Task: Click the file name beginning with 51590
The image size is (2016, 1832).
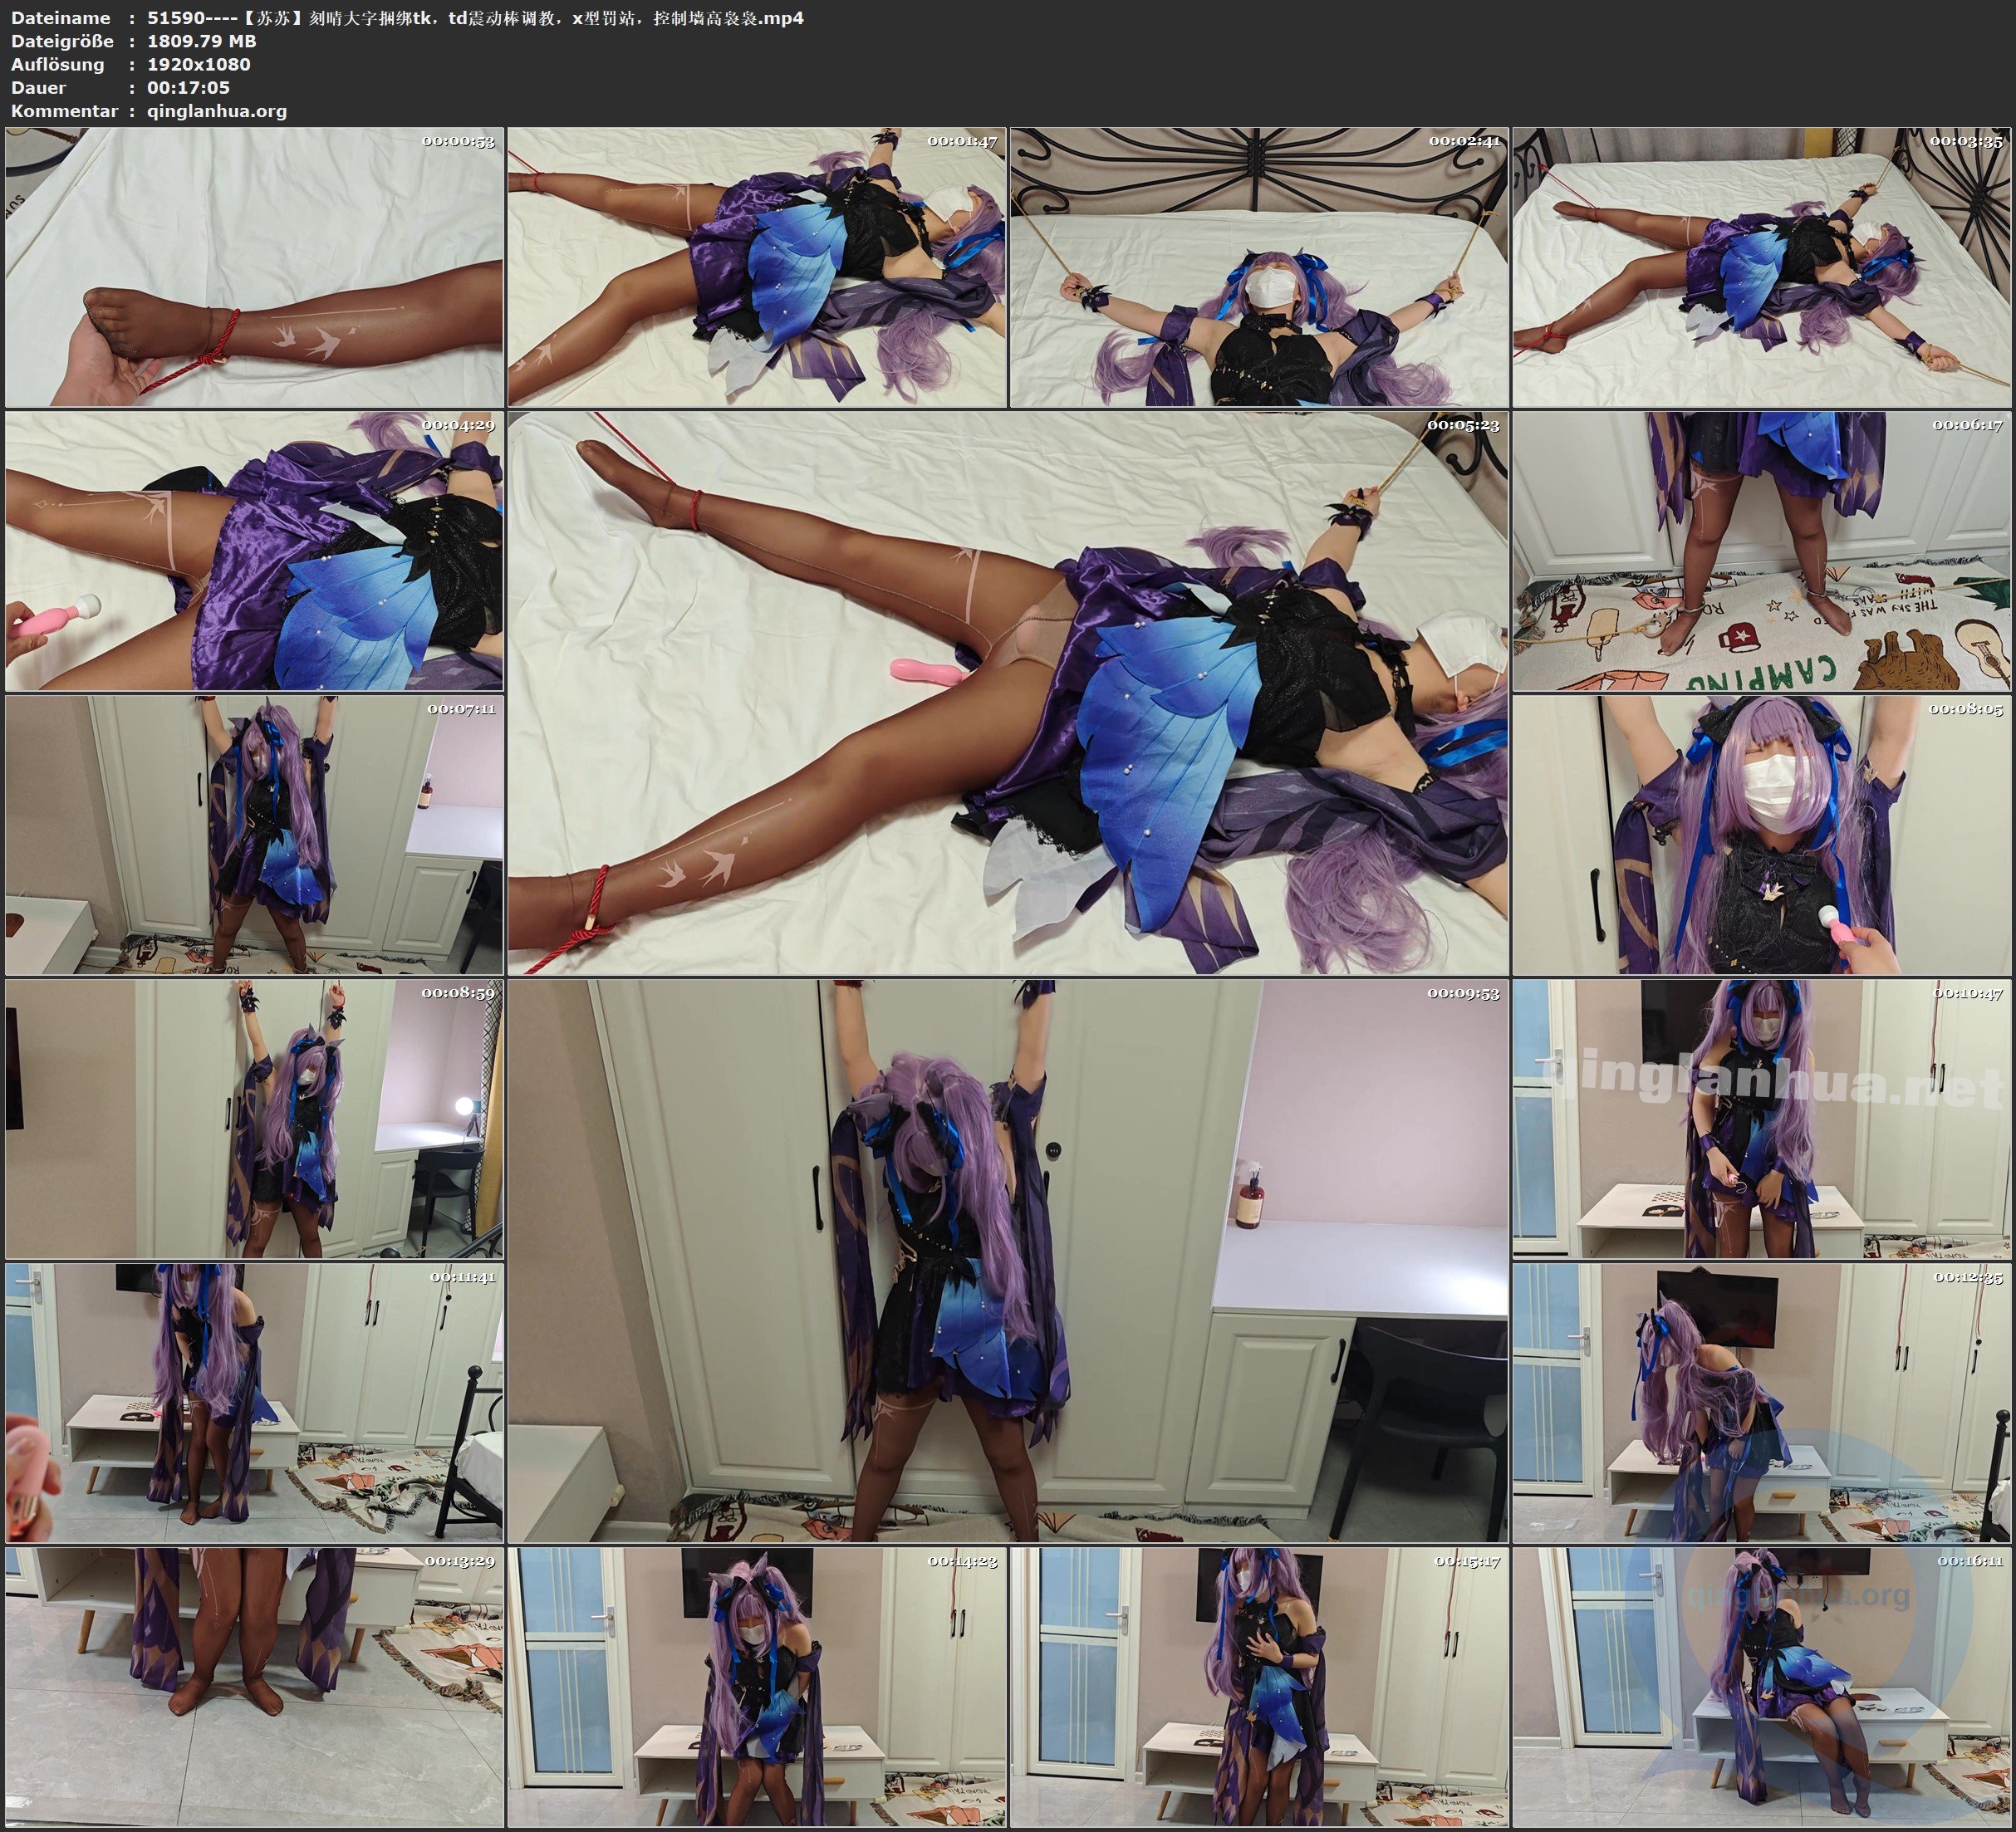Action: 475,18
